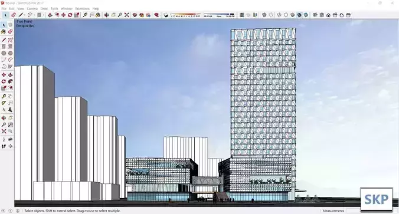Click Zoom Extents in the top toolbar

point(127,15)
